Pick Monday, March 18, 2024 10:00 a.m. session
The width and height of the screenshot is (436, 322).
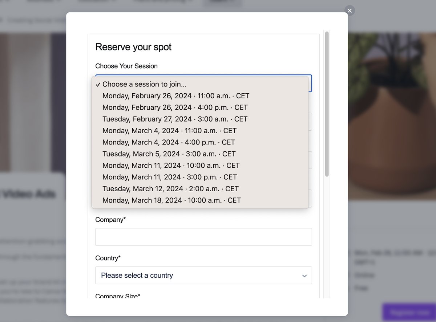pyautogui.click(x=200, y=200)
